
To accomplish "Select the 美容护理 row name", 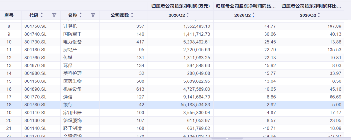I will pyautogui.click(x=72, y=73).
